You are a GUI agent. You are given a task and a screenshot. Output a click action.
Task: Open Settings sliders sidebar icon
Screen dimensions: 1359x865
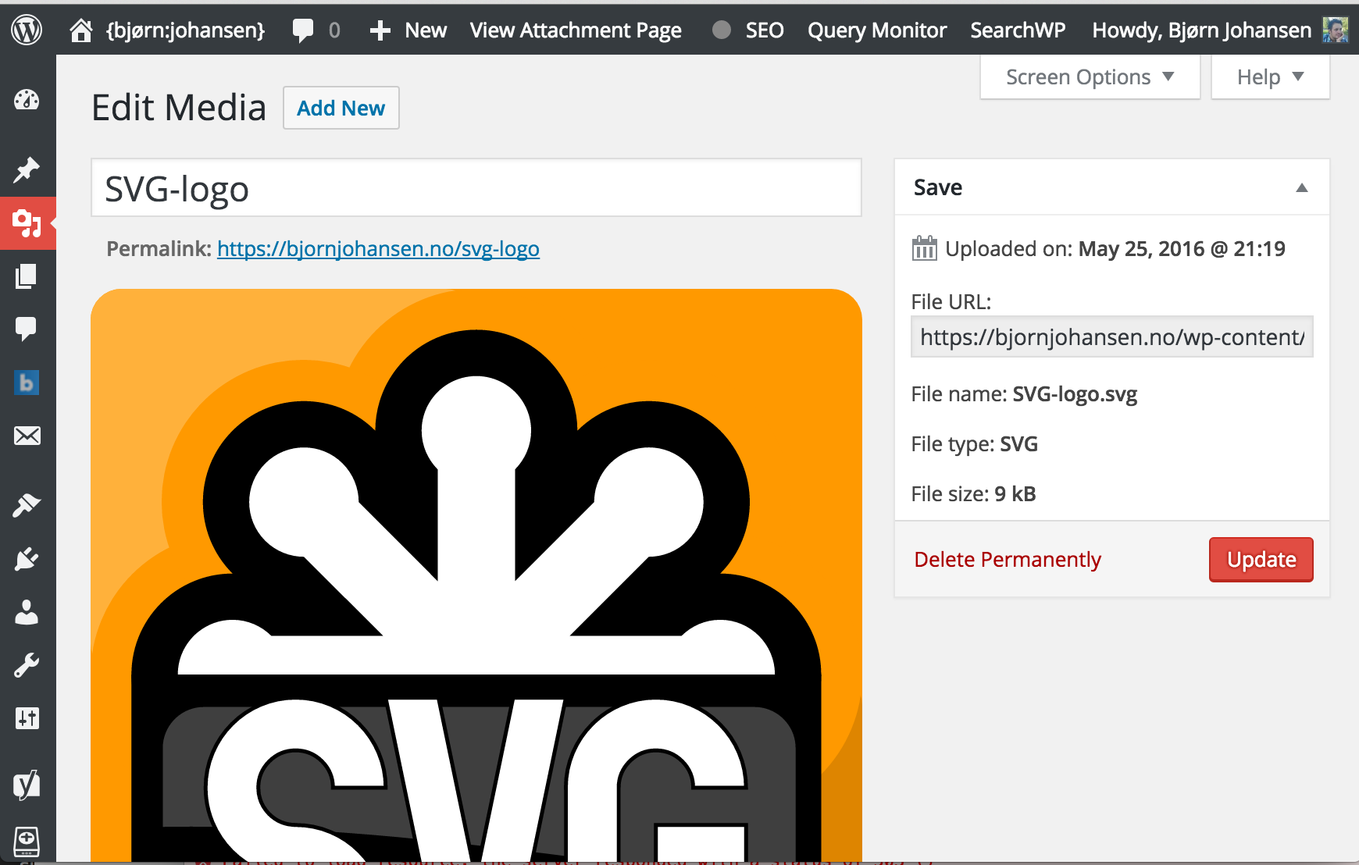pyautogui.click(x=27, y=718)
